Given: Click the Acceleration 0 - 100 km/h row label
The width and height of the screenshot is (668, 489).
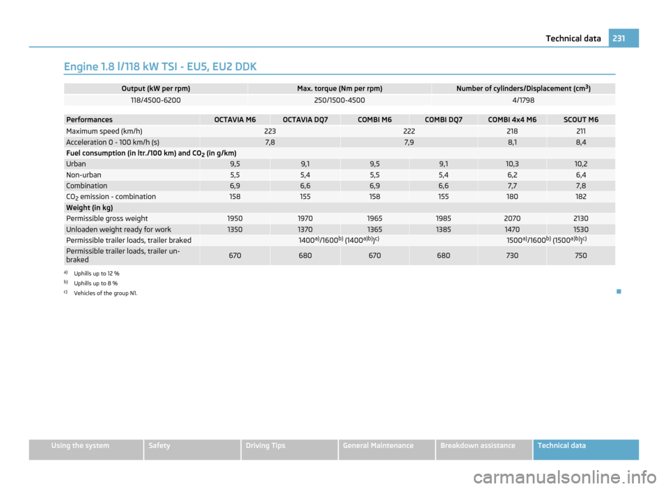Looking at the screenshot, I should [113, 143].
